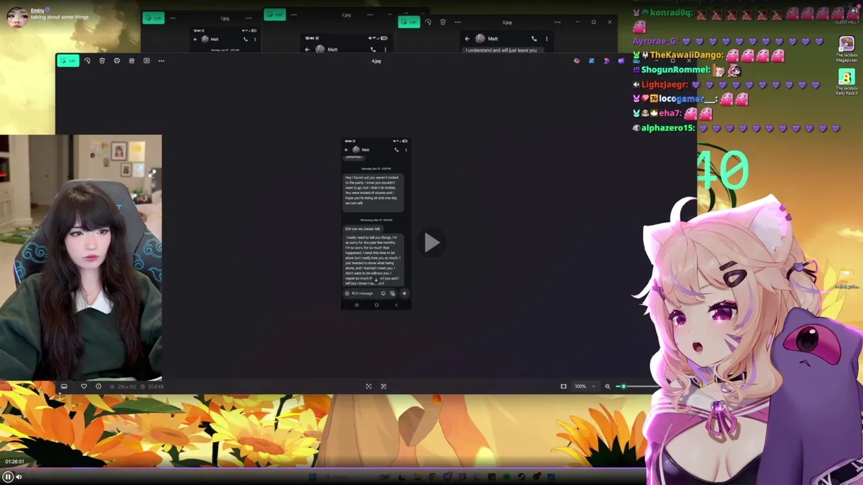Image resolution: width=863 pixels, height=485 pixels.
Task: Click the 2.jpg title text
Action: (346, 15)
